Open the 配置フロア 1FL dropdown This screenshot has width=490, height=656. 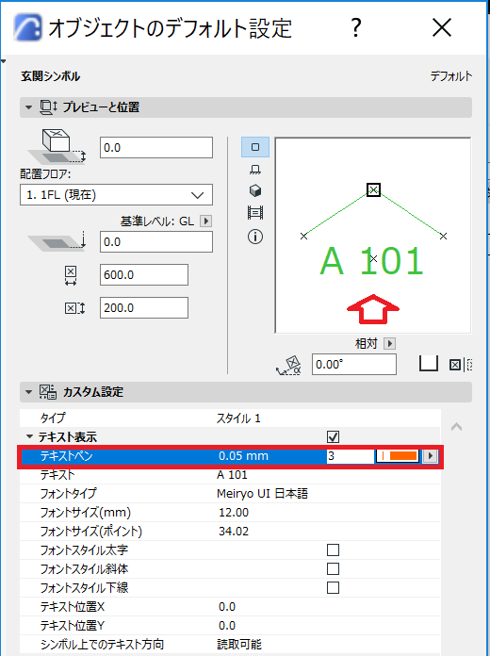click(x=116, y=195)
